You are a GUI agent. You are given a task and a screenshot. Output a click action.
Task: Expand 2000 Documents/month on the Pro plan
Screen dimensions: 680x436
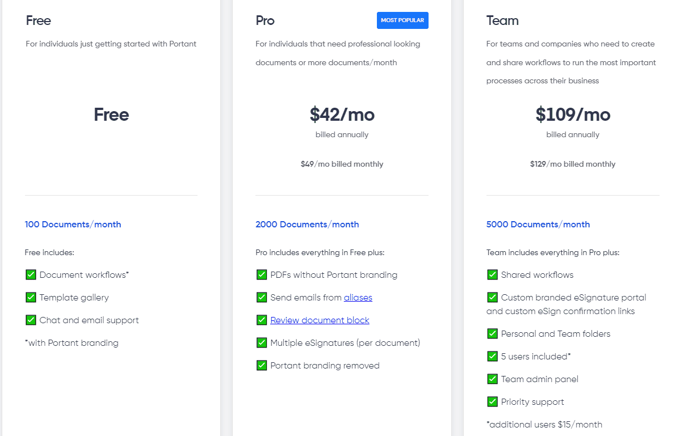pos(307,224)
